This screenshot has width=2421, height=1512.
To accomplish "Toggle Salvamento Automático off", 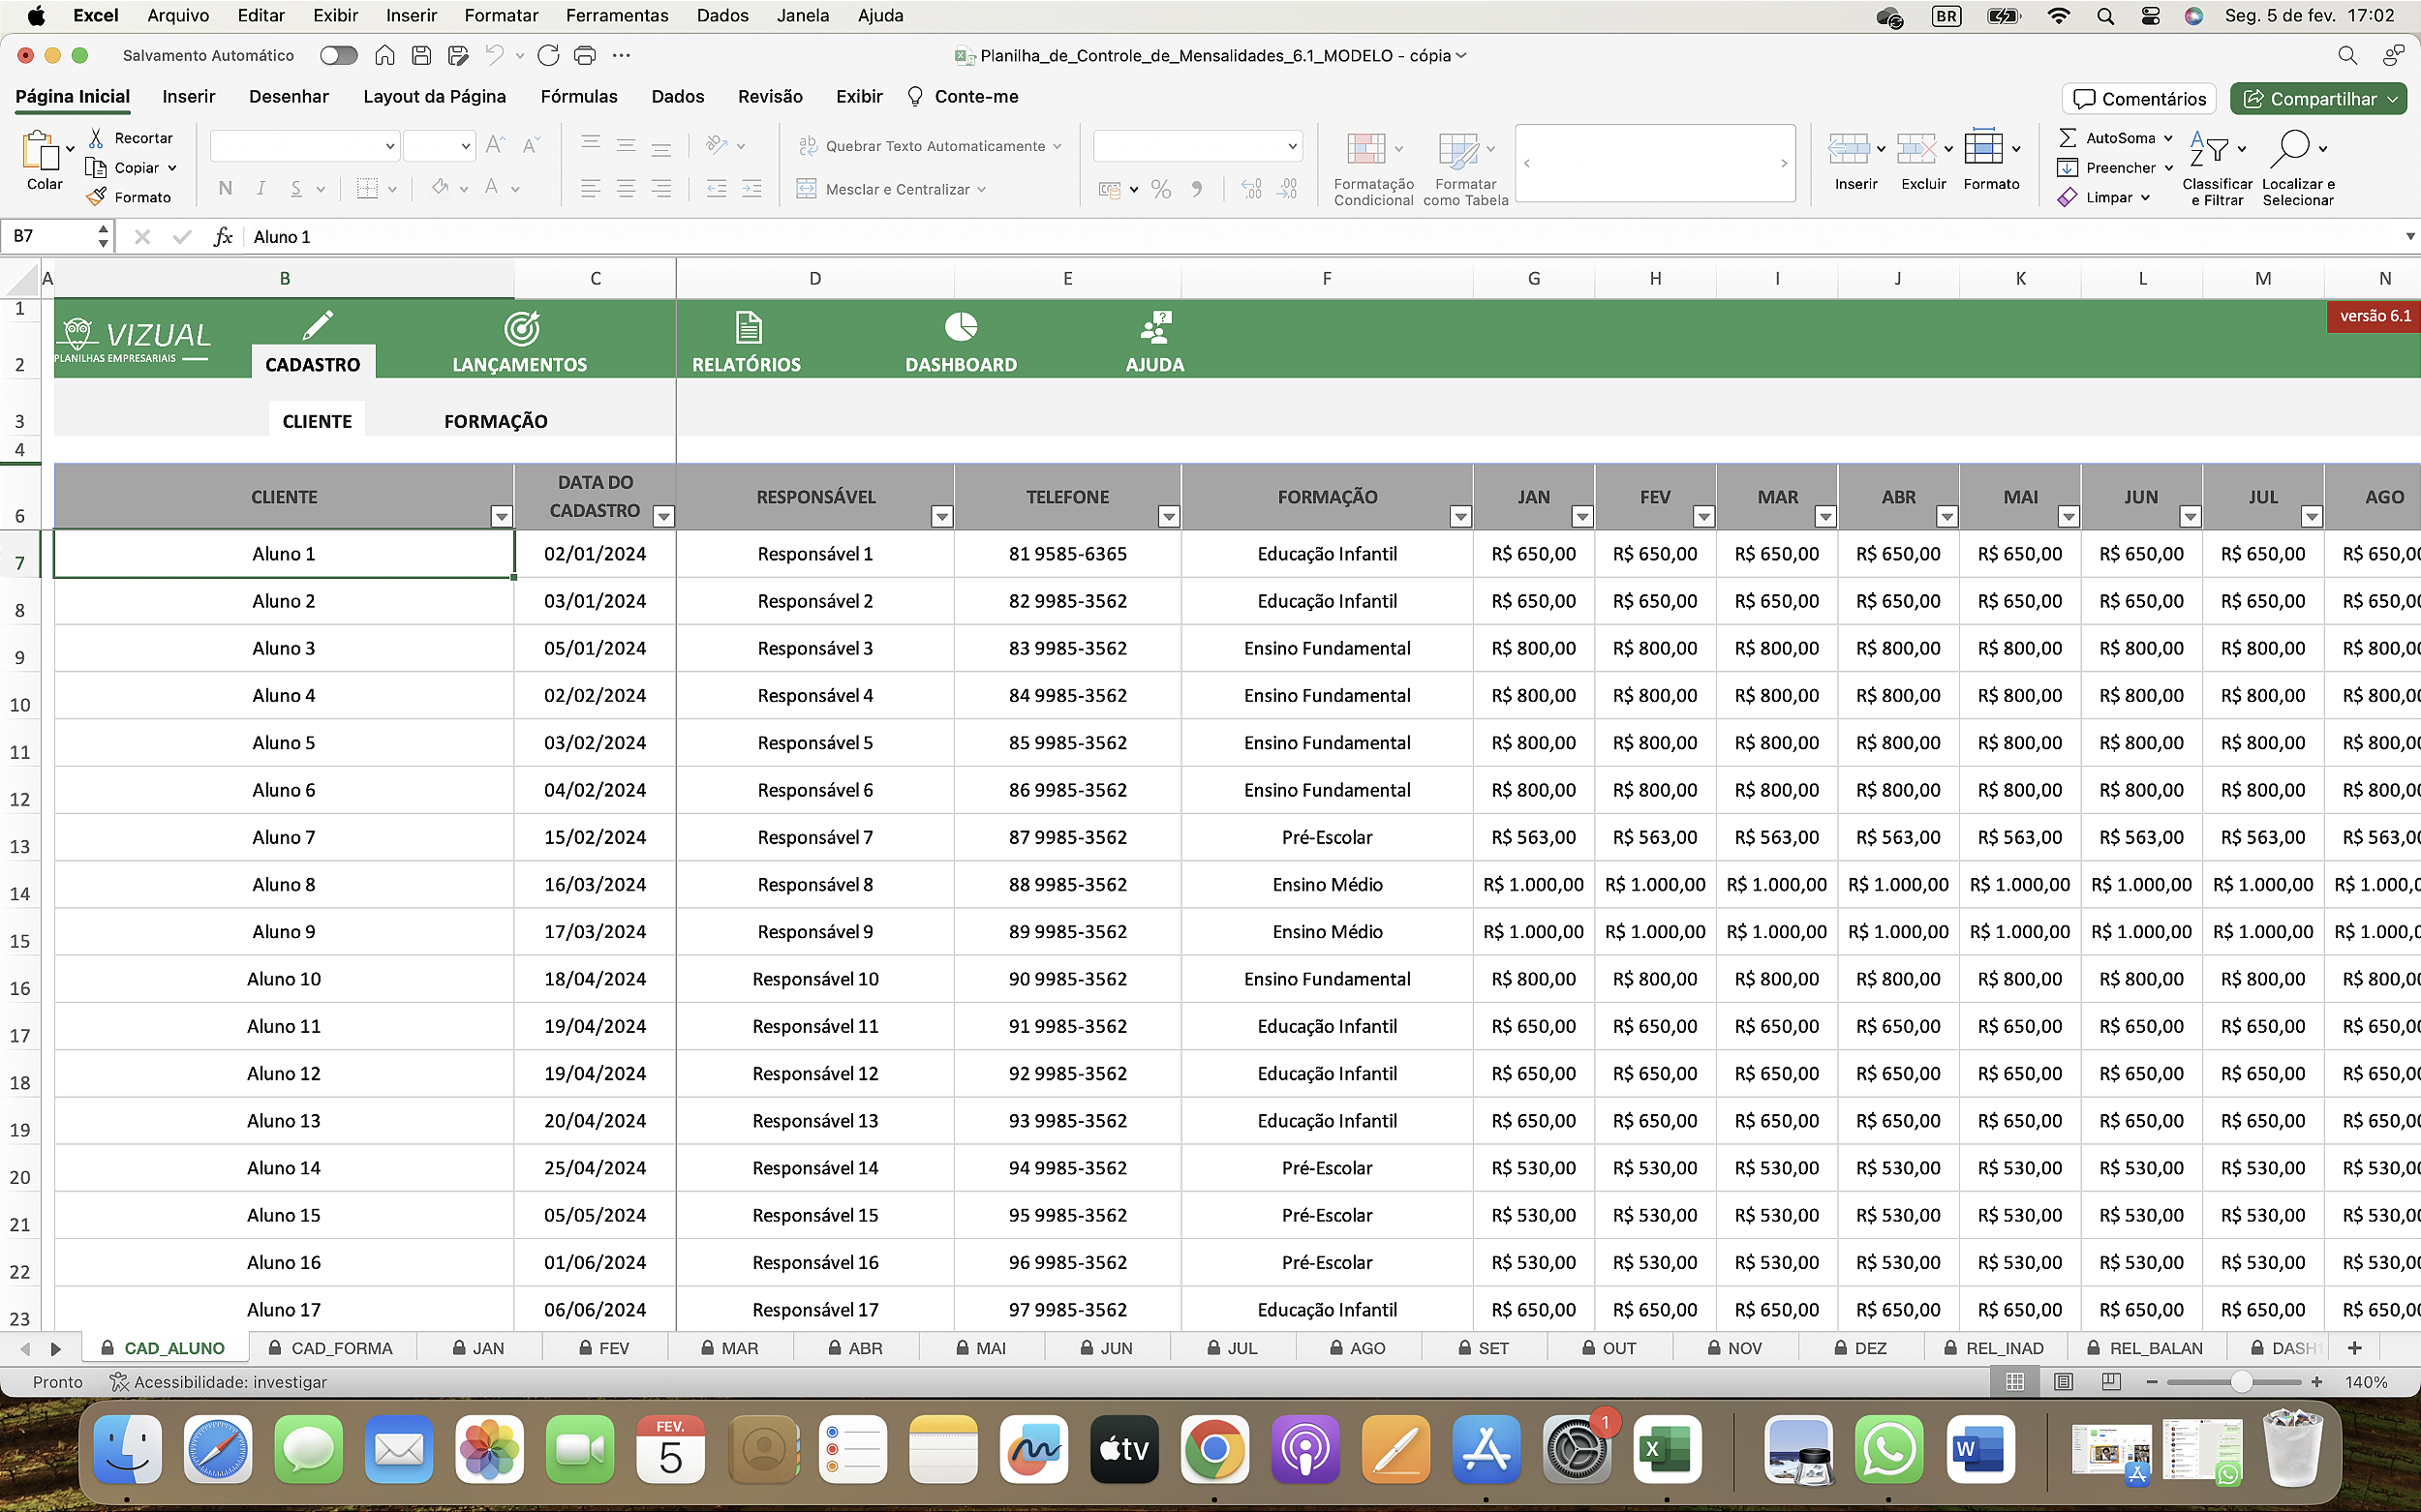I will (x=338, y=55).
